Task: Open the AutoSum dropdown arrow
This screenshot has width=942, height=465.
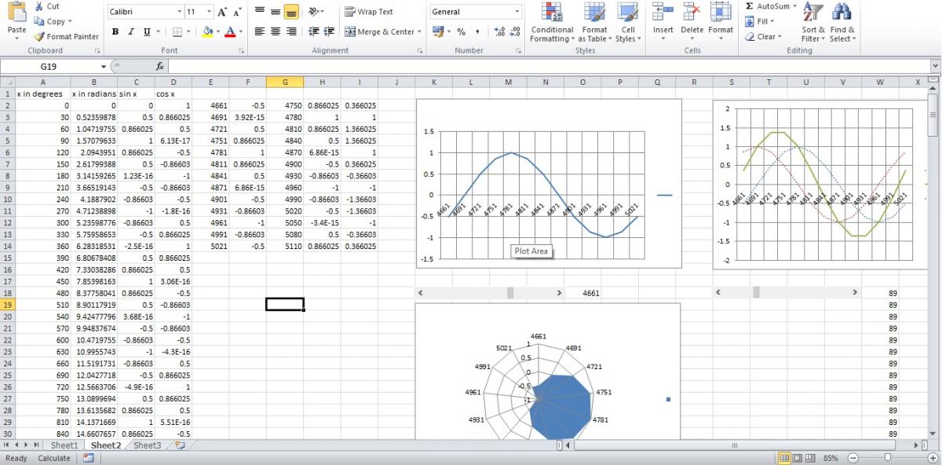Action: point(794,6)
